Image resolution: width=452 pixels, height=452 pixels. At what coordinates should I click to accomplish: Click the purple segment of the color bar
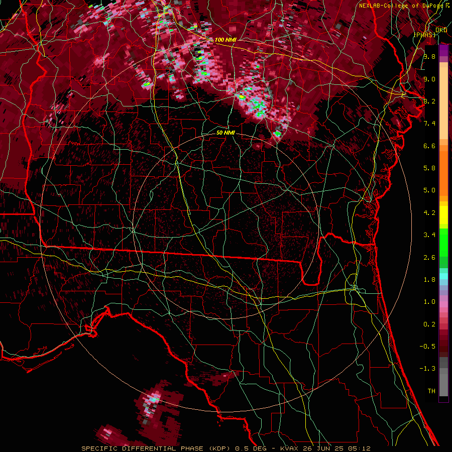443,50
